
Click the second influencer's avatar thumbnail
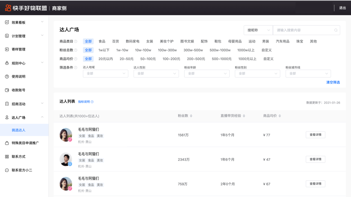66,159
